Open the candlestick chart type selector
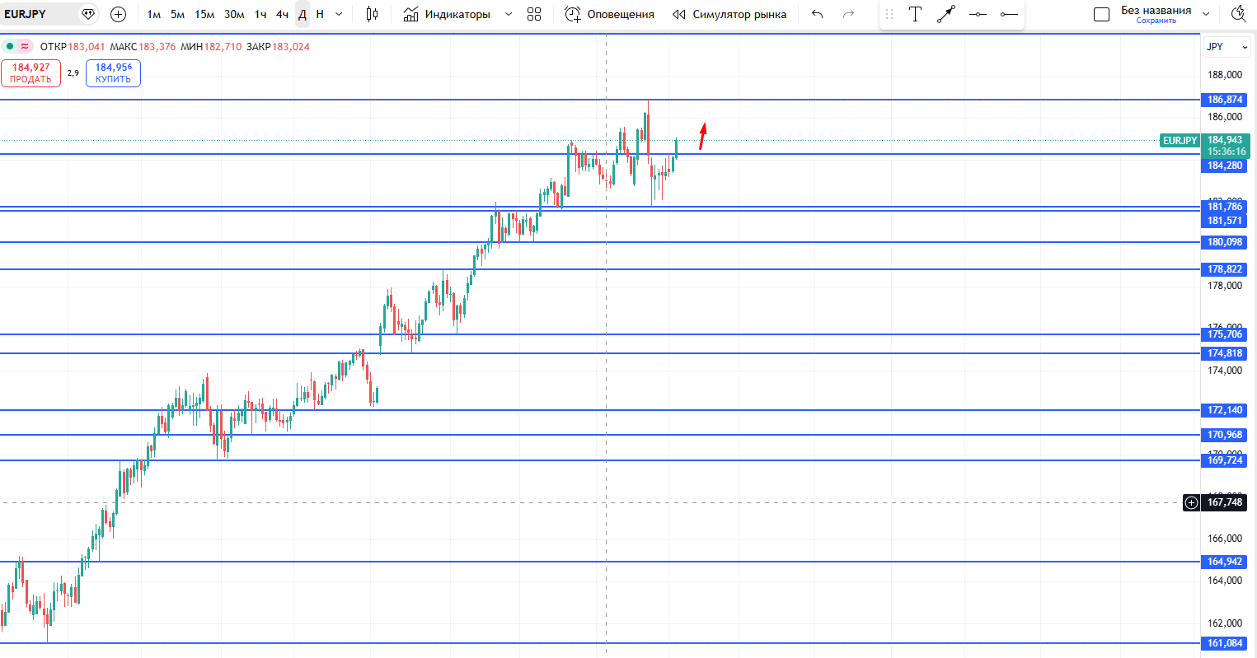This screenshot has width=1257, height=658. click(372, 14)
